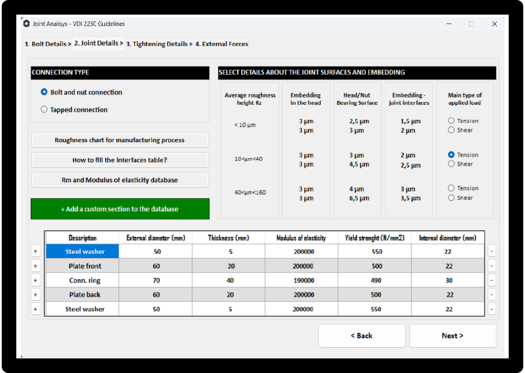Click minus button beside Conn. ring row
The height and width of the screenshot is (373, 525).
click(x=492, y=280)
